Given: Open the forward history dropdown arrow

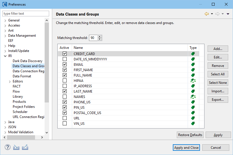Looking at the screenshot, I should [x=223, y=14].
